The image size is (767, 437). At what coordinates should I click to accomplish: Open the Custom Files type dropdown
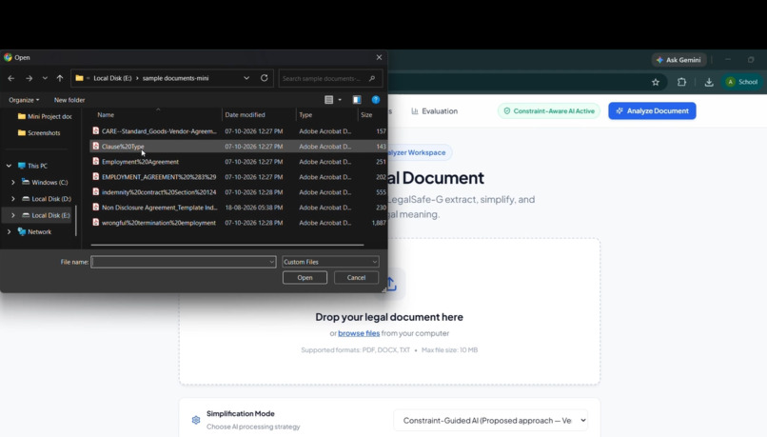pyautogui.click(x=330, y=262)
